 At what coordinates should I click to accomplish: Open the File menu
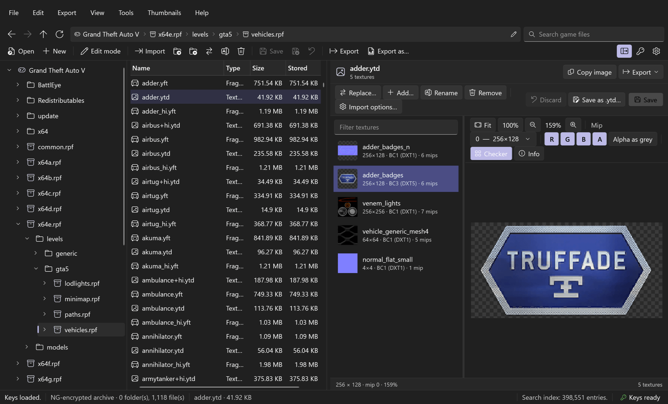pyautogui.click(x=14, y=13)
